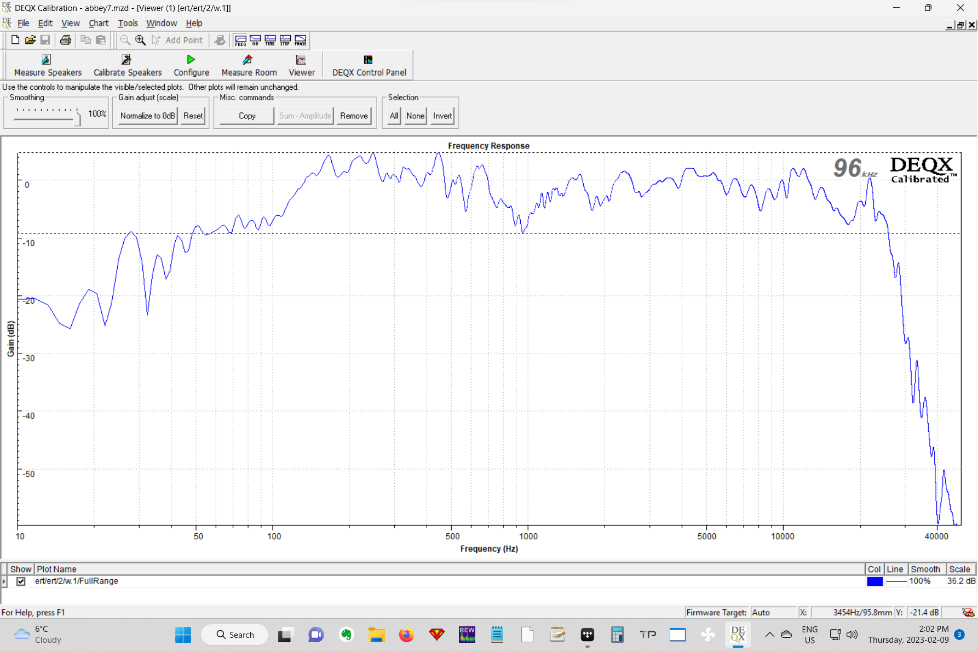Invert the plot selection

(x=442, y=116)
